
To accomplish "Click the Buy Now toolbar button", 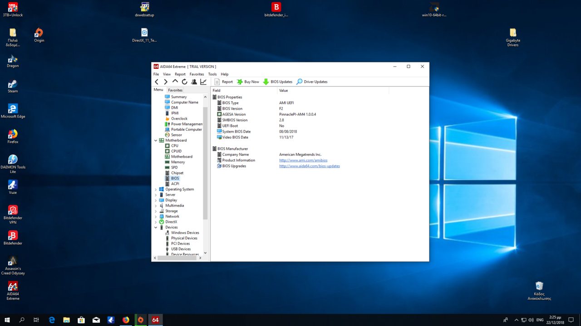I will [x=248, y=82].
